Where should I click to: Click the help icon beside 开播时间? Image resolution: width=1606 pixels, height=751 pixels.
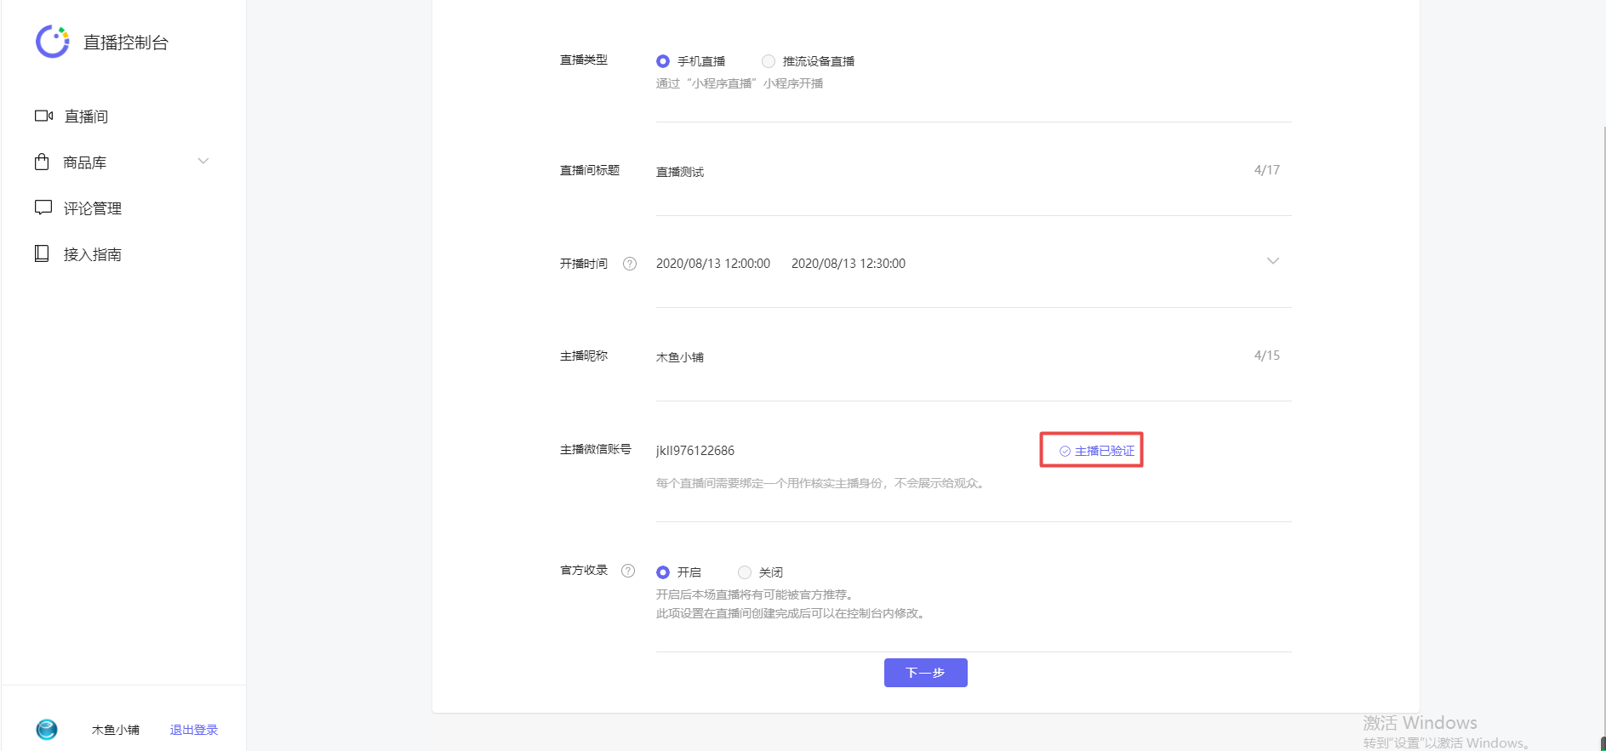(x=630, y=264)
